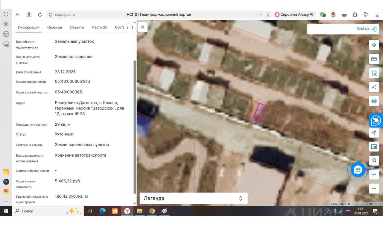The image size is (383, 248).
Task: Add a new item to the sidebar
Action: pos(6,162)
